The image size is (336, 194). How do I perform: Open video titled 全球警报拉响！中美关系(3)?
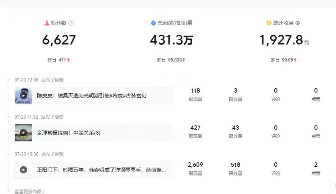pos(69,133)
